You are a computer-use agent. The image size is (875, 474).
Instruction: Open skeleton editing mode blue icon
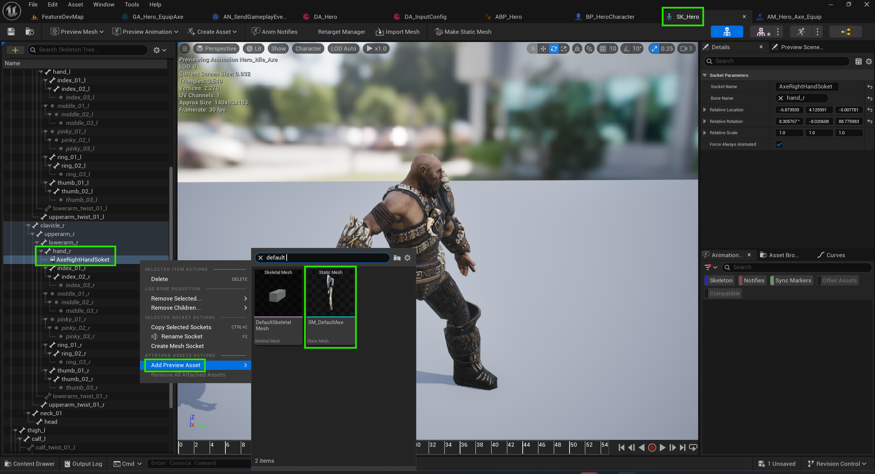coord(727,32)
